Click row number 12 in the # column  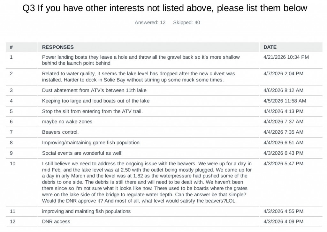[12, 221]
